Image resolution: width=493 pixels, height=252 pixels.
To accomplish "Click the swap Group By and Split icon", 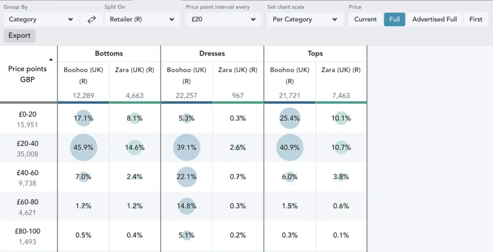I will [91, 19].
